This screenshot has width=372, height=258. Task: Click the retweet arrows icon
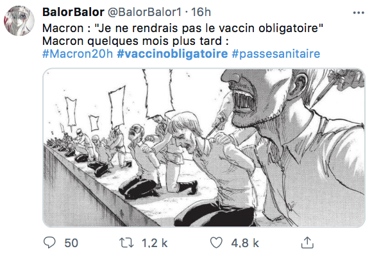(126, 243)
